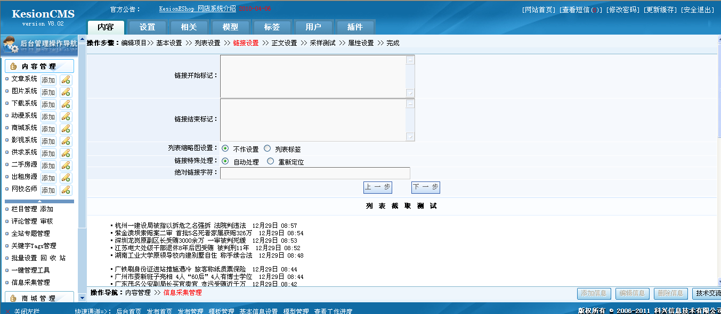Open 查看工作进度 in the quick links bar

pos(333,311)
